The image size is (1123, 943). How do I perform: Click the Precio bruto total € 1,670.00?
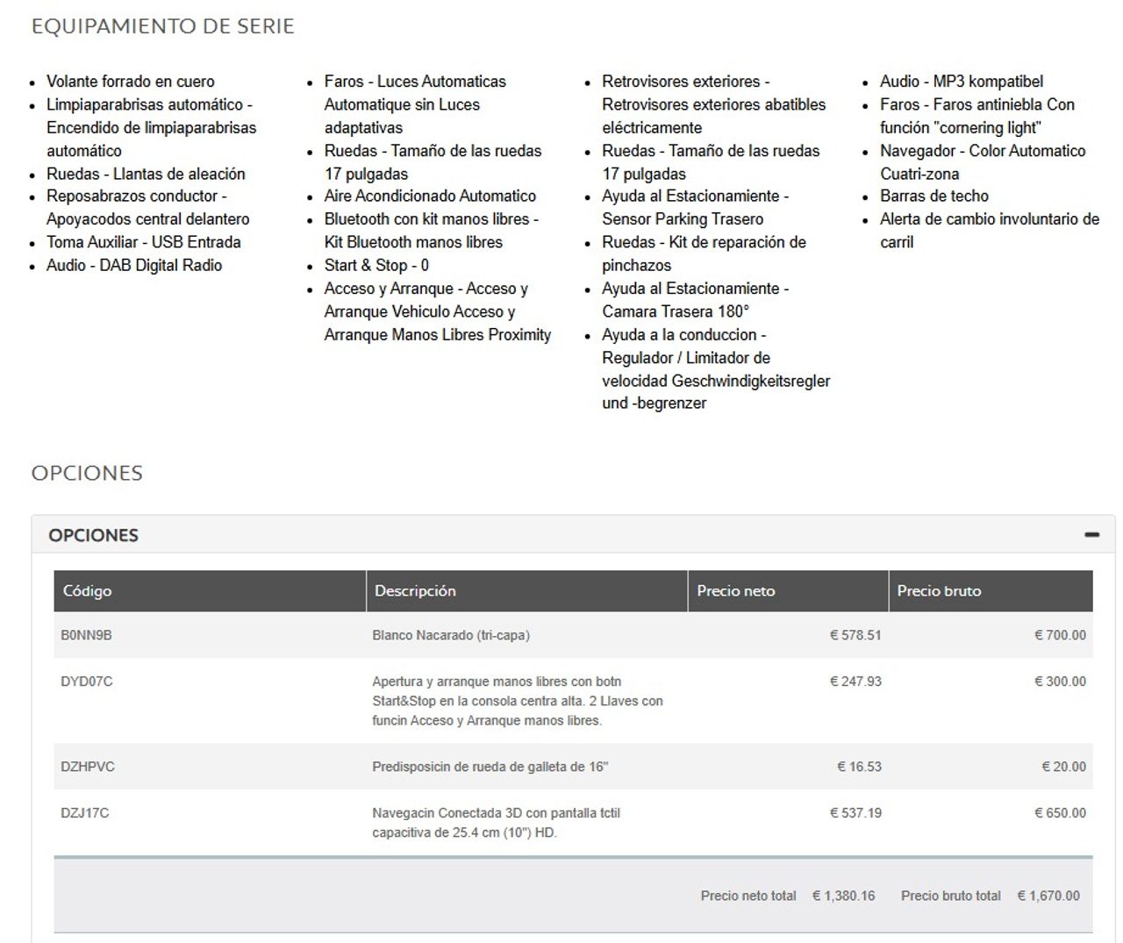click(991, 896)
